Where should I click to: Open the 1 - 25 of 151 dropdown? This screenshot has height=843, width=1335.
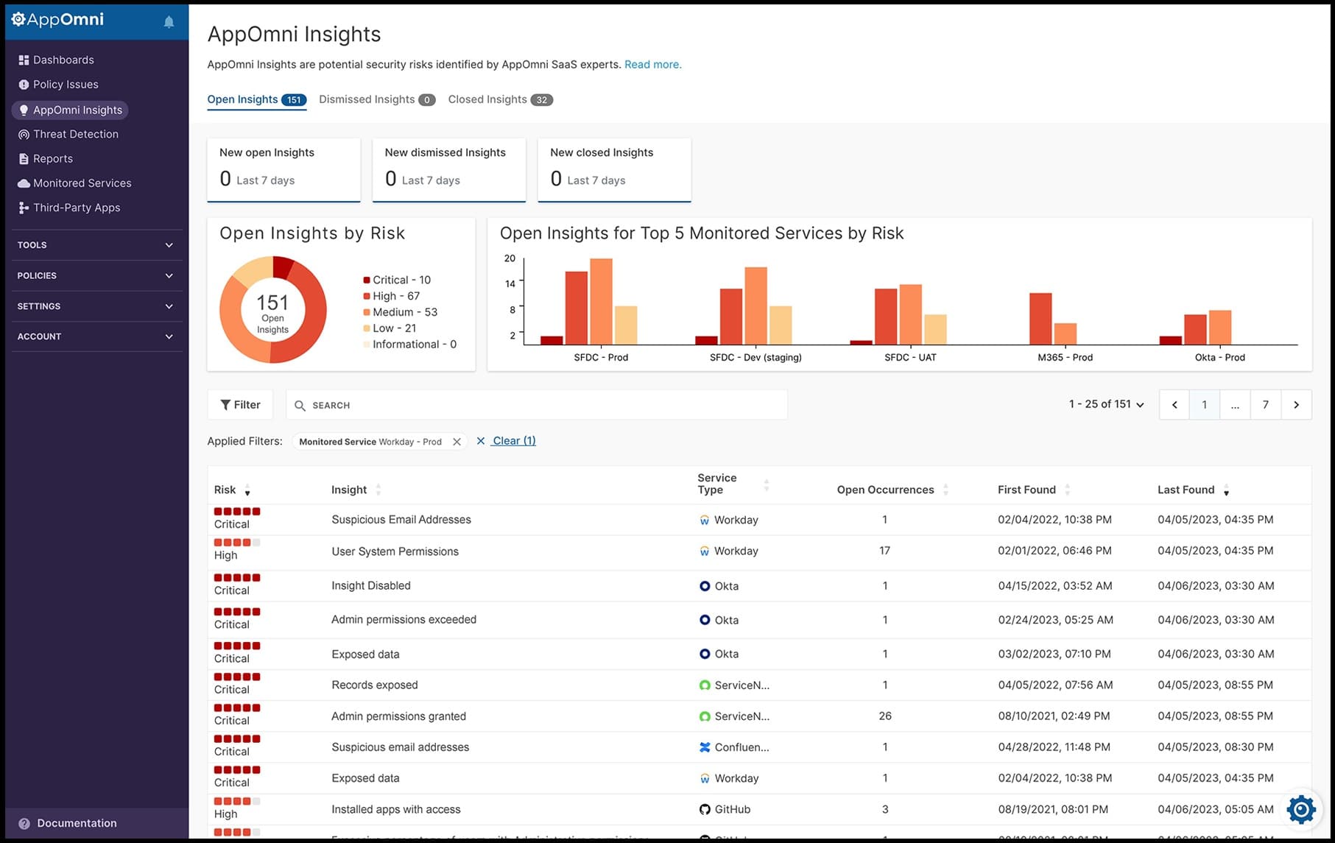coord(1106,404)
